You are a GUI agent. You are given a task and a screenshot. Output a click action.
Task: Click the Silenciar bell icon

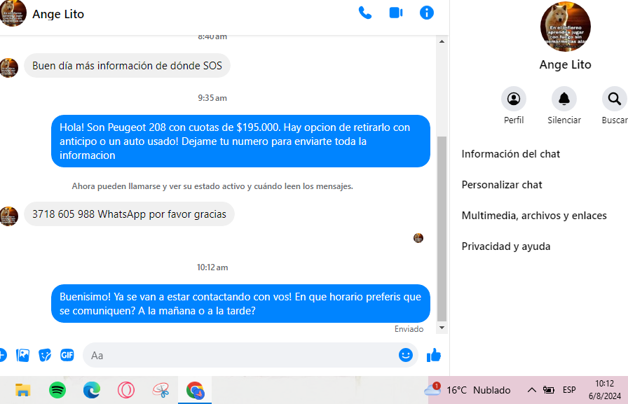pyautogui.click(x=564, y=99)
